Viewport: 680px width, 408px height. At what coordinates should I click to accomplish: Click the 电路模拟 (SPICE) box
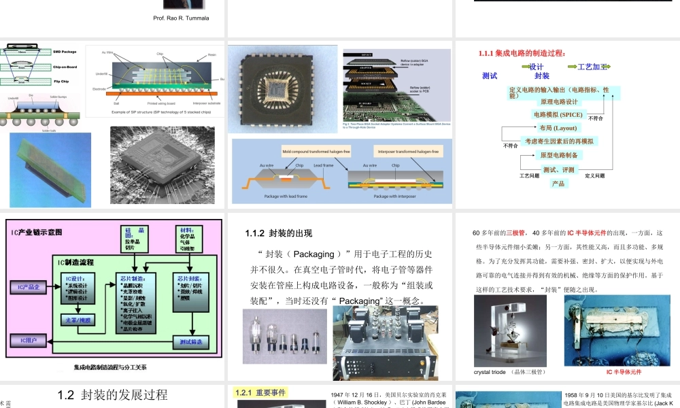[x=558, y=114]
